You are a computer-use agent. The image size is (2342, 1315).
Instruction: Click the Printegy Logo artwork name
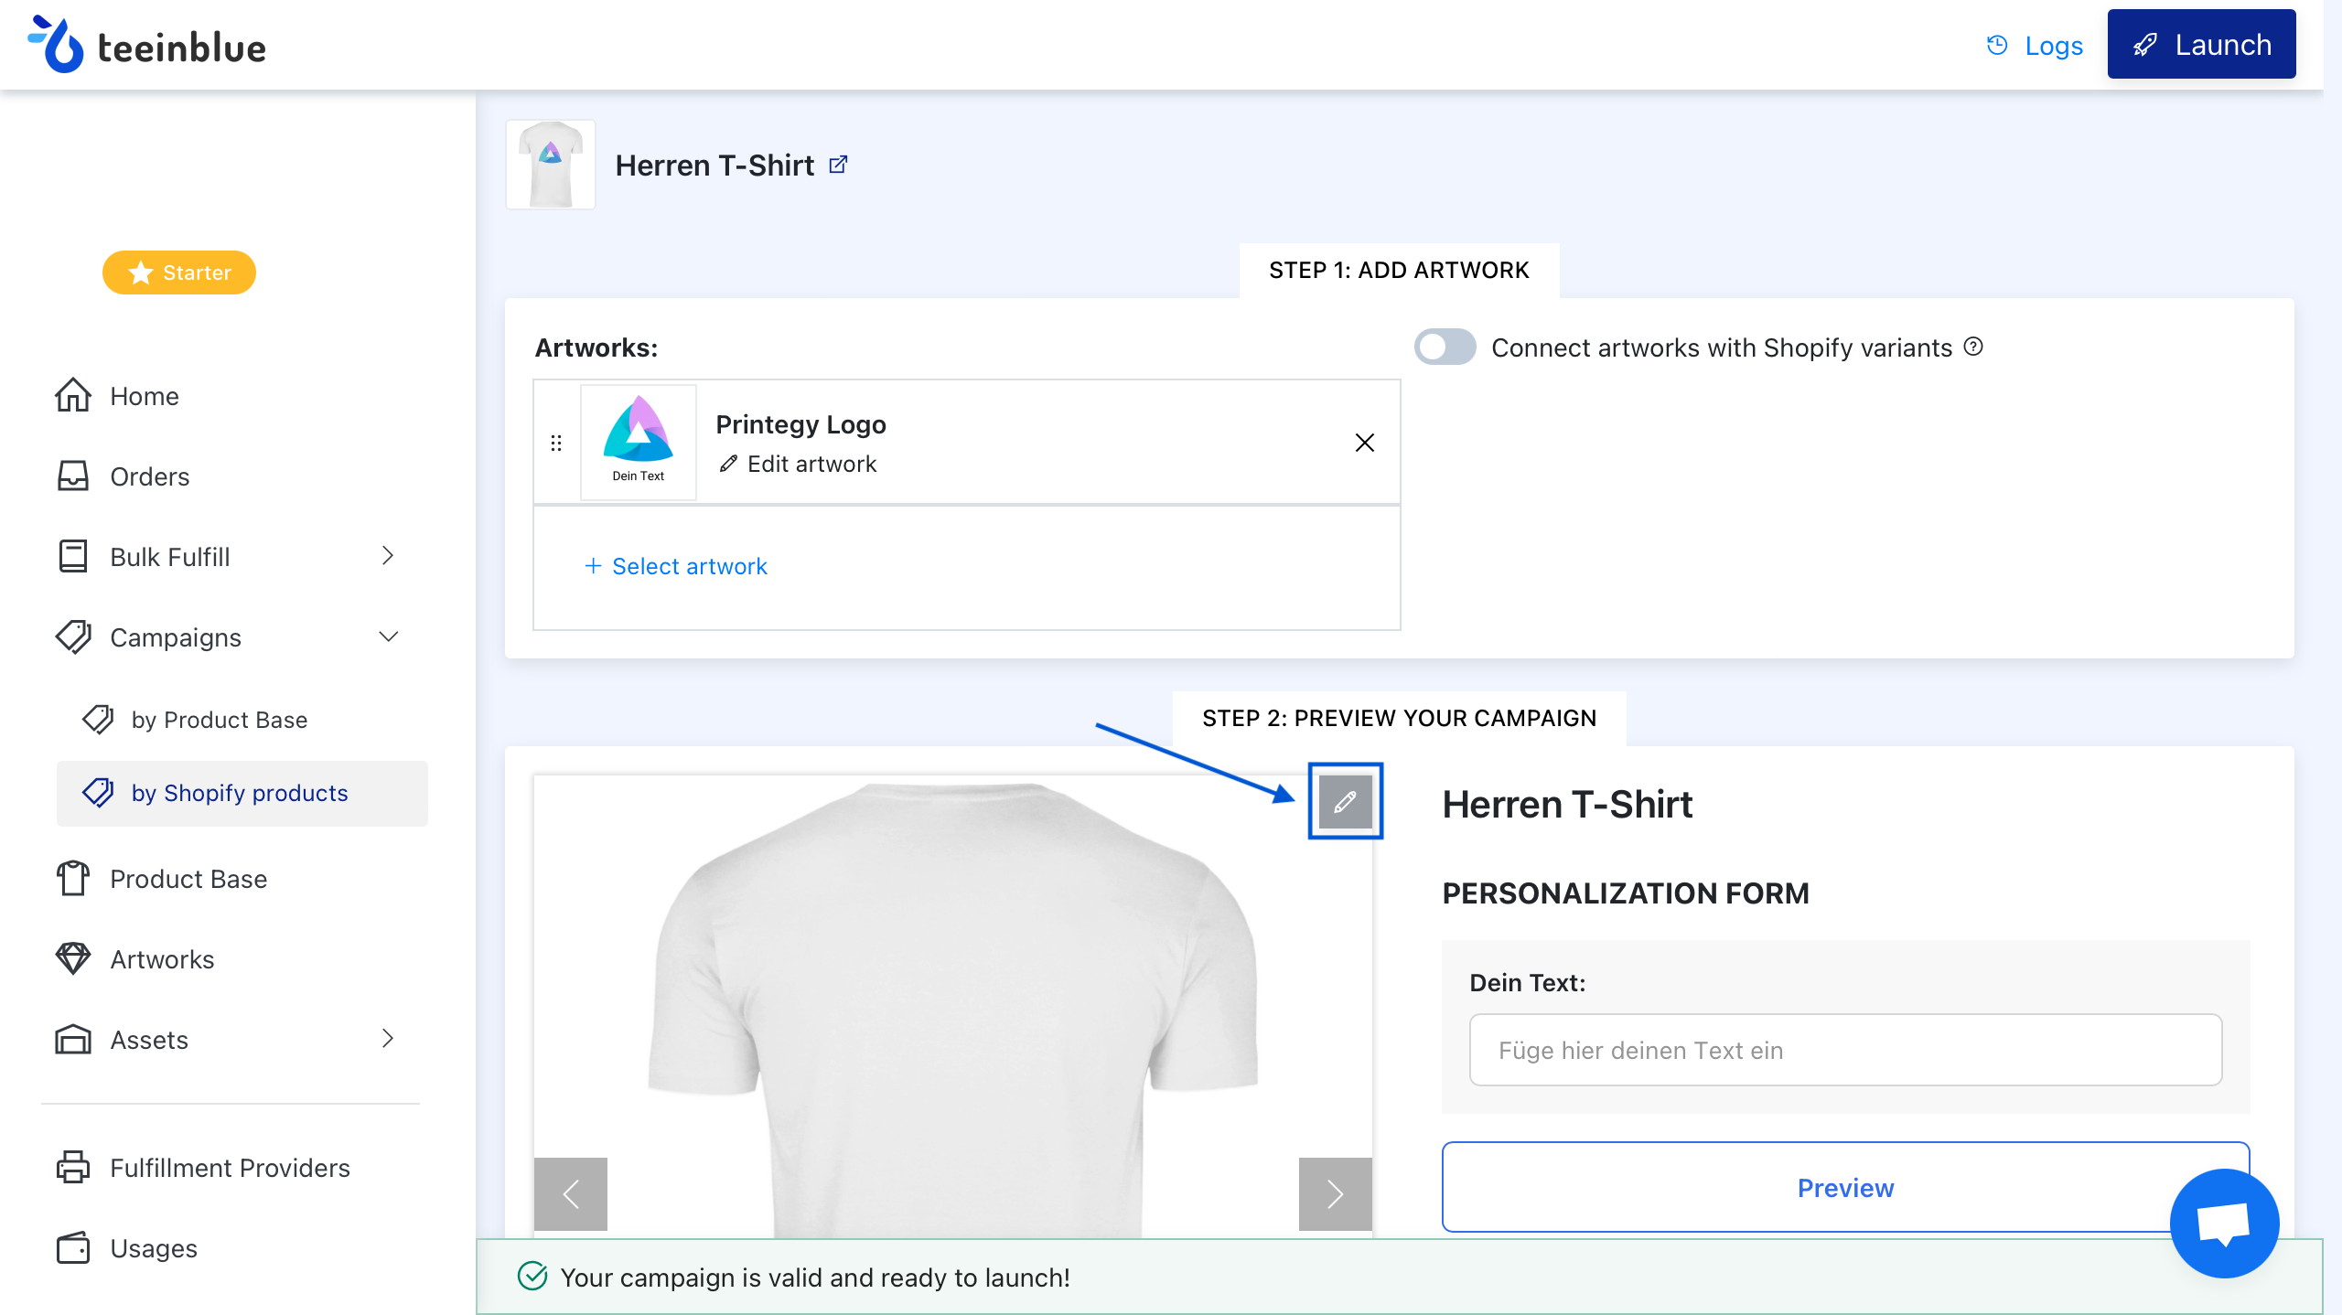click(x=800, y=424)
